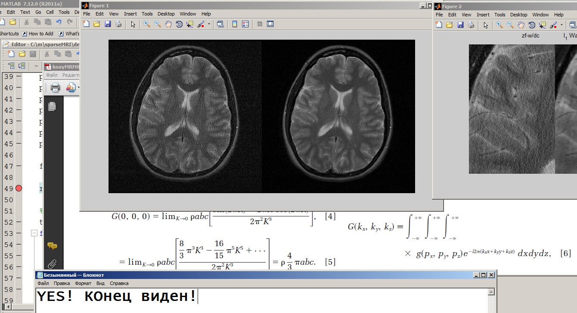Click the Print icon in the PDF viewer
577x313 pixels.
[55, 88]
